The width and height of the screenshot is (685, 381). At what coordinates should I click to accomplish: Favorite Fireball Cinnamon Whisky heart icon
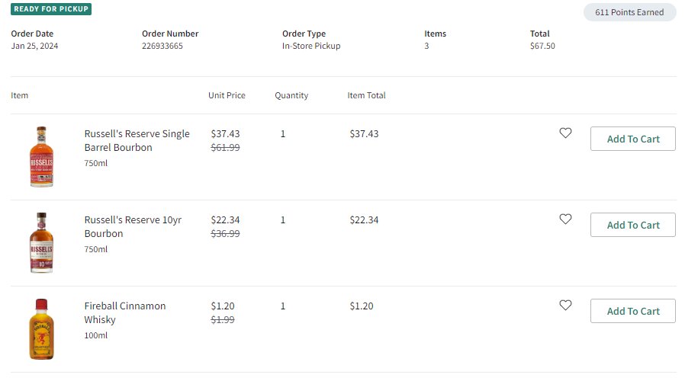(x=565, y=305)
